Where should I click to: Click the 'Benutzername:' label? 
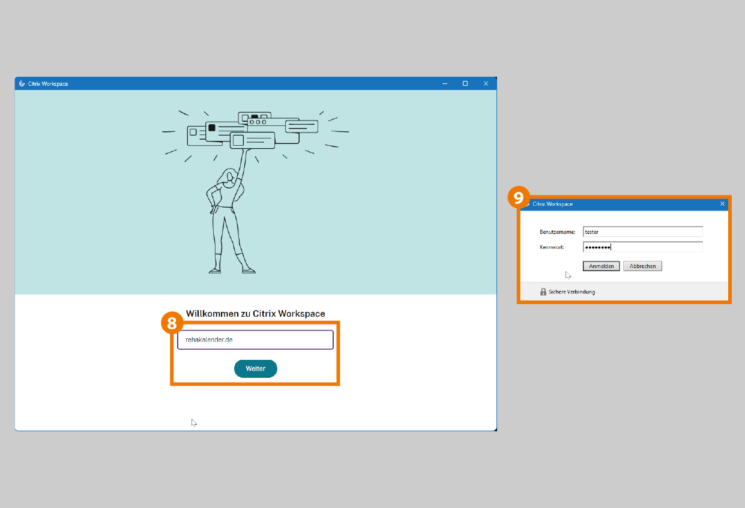coord(558,232)
